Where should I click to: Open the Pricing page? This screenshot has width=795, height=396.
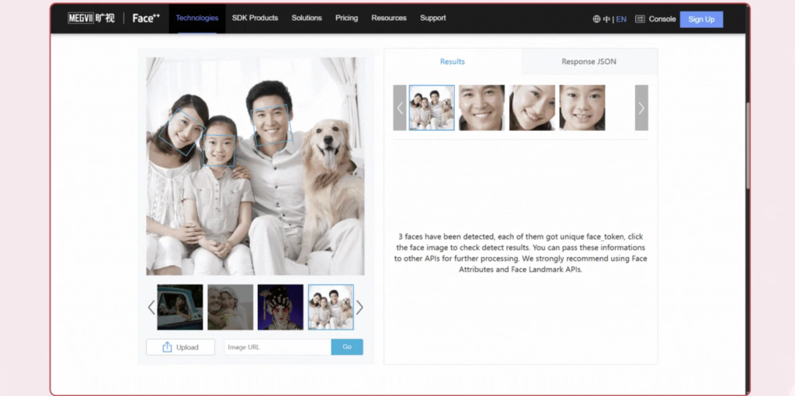tap(346, 18)
